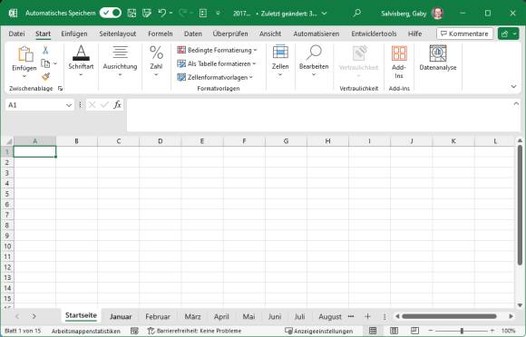Add a new sheet with plus icon
Image resolution: width=526 pixels, height=337 pixels.
(x=367, y=316)
